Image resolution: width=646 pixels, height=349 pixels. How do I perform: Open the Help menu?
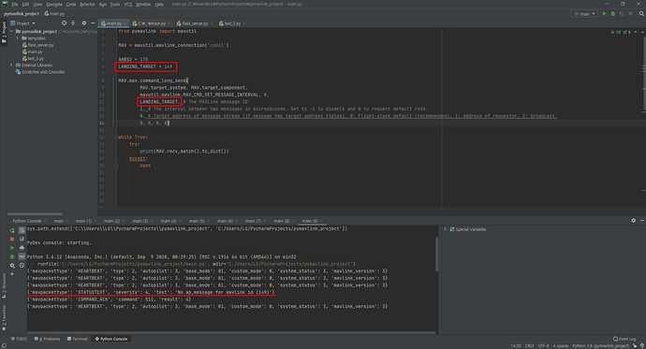[x=159, y=4]
